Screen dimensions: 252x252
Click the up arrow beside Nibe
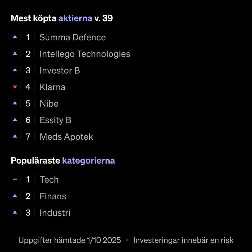pyautogui.click(x=15, y=103)
